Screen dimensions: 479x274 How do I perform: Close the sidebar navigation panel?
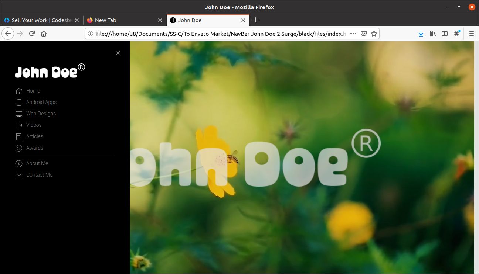[118, 53]
